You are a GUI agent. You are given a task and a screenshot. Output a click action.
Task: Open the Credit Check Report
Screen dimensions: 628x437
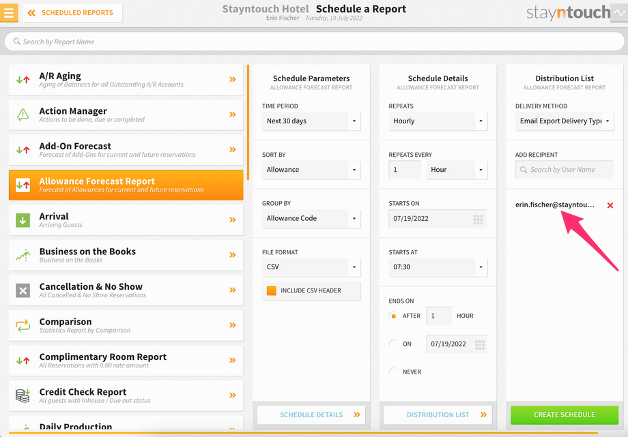pos(126,396)
